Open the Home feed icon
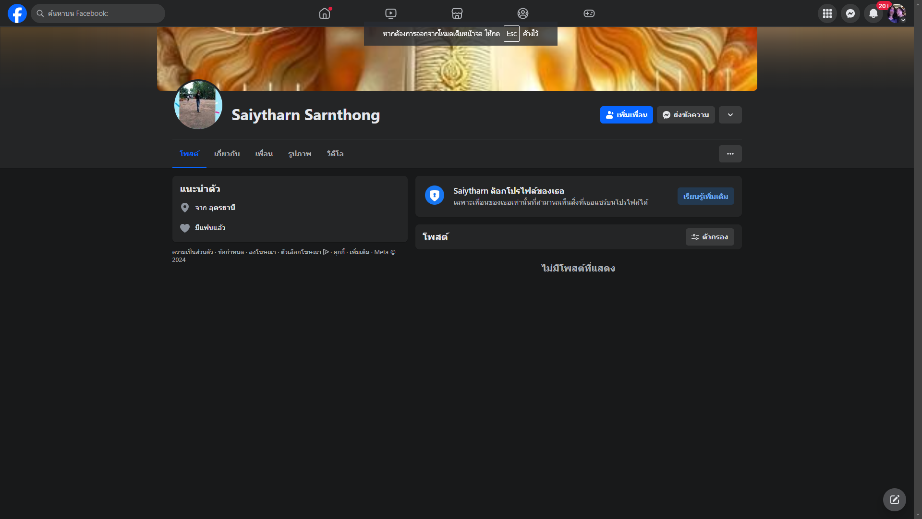 pos(325,13)
